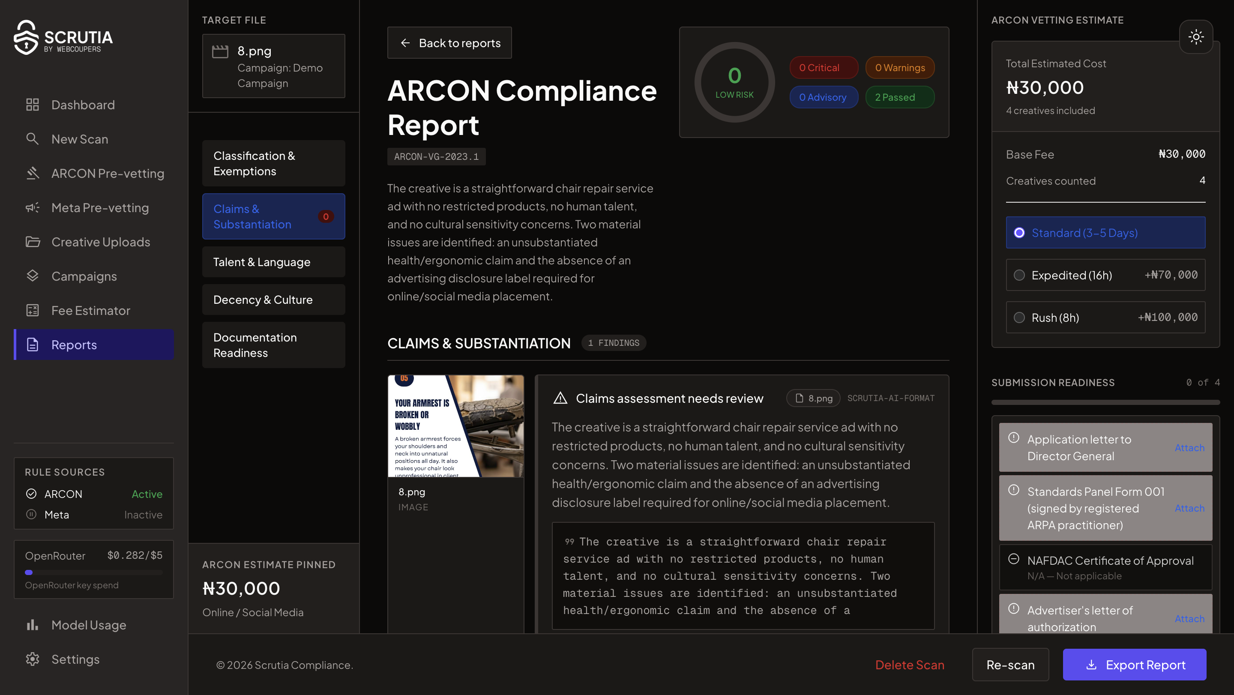
Task: Toggle the light/dark theme sun icon
Action: pos(1196,37)
